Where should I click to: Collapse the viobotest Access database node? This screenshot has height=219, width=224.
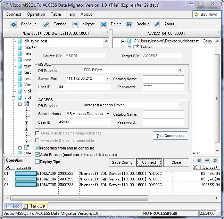(123, 41)
